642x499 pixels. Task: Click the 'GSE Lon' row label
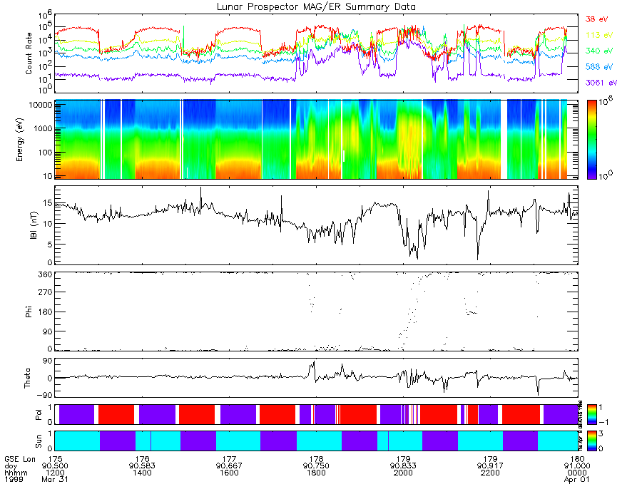point(20,459)
